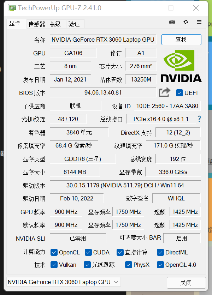
Task: Click the GPU-Z title bar app icon
Action: (x=12, y=8)
